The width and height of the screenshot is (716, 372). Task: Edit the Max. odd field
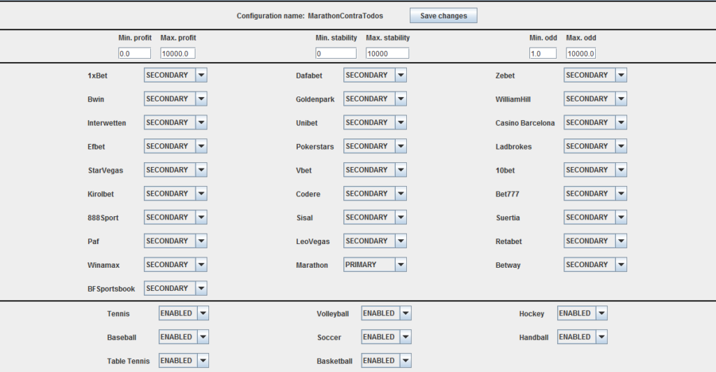(581, 53)
